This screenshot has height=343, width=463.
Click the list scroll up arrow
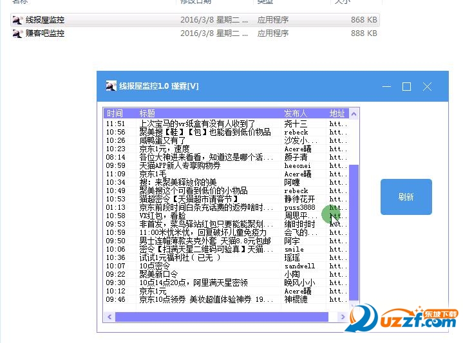tap(354, 114)
